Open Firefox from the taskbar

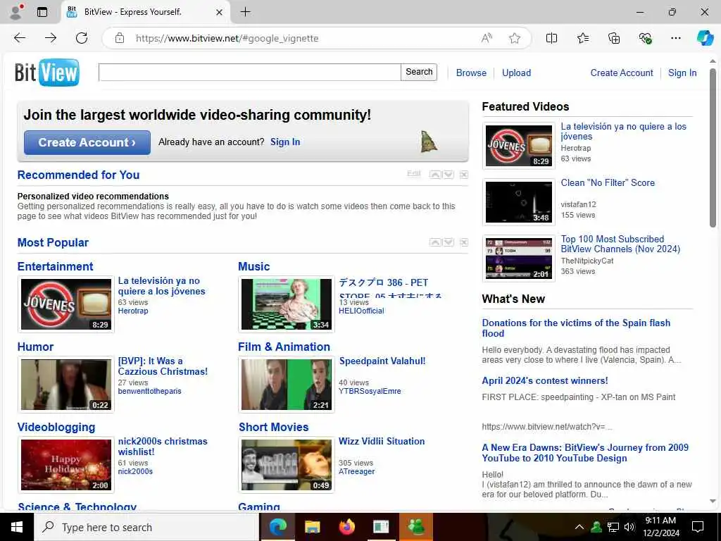(x=346, y=527)
